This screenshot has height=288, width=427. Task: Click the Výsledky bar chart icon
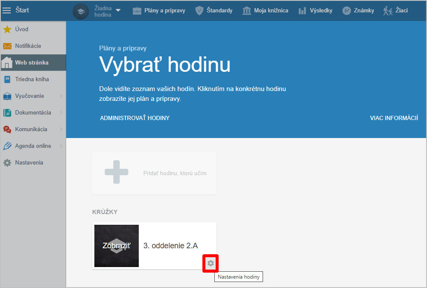coord(302,11)
